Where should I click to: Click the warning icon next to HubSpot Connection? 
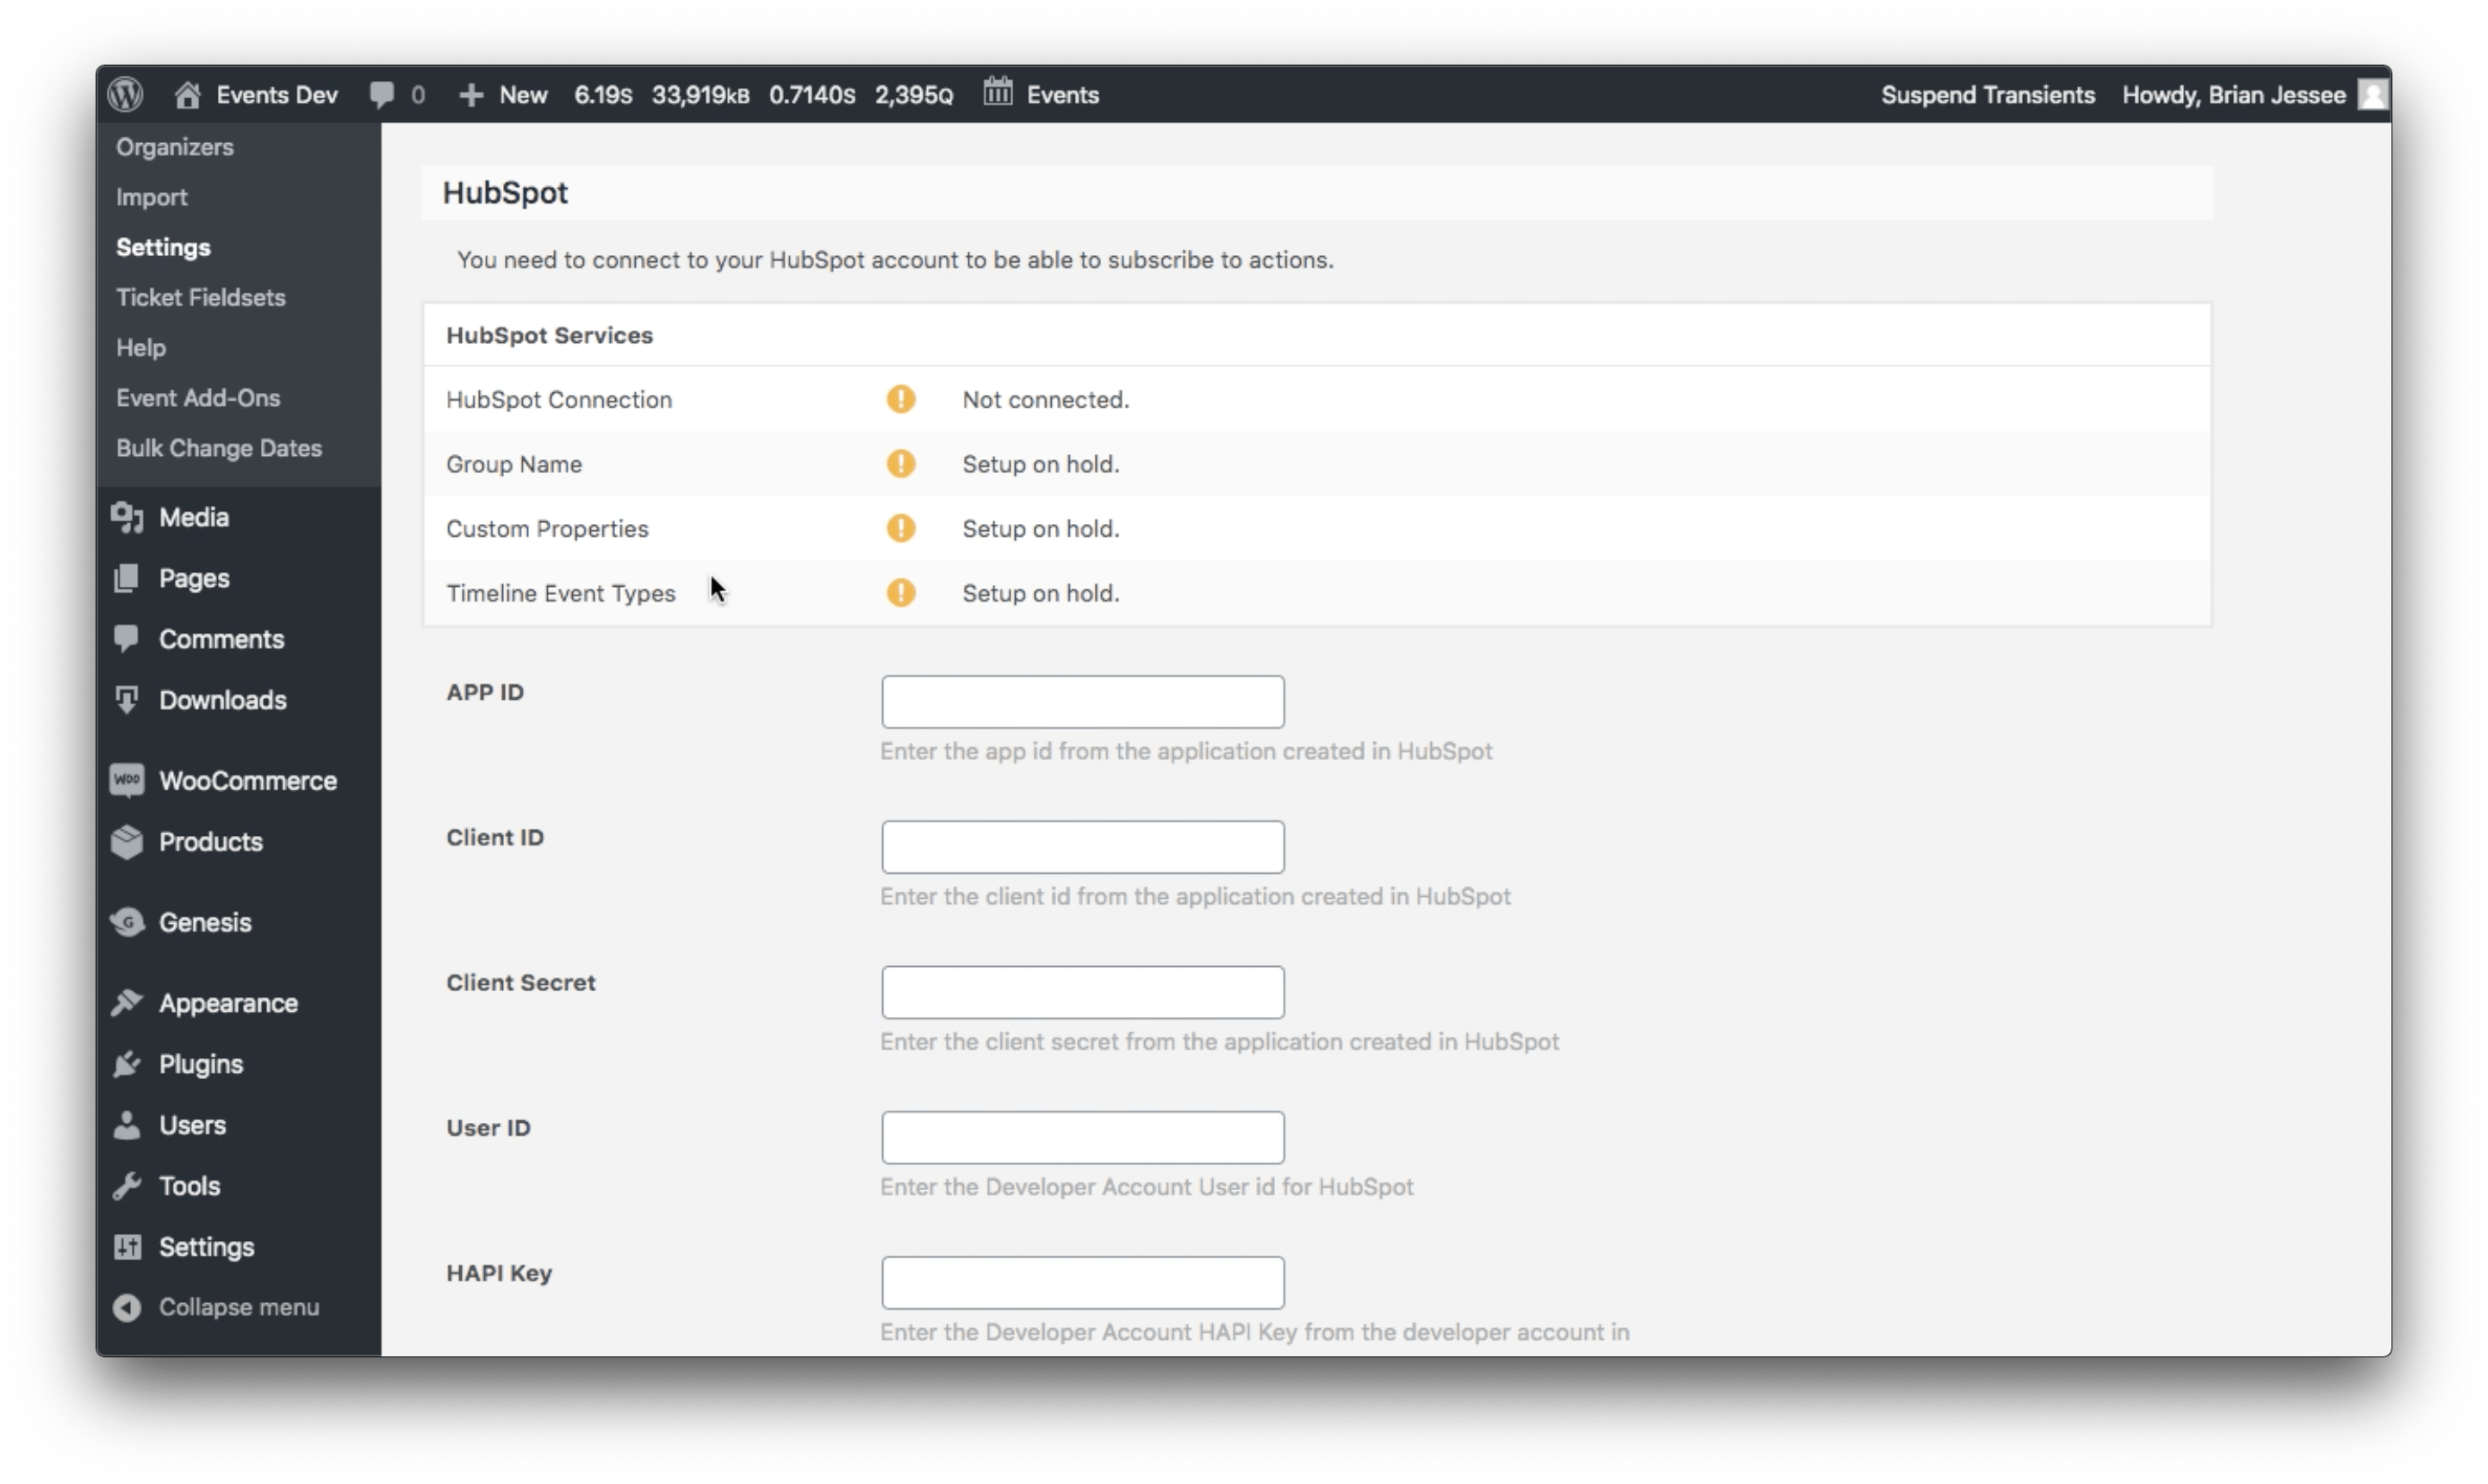[x=900, y=398]
